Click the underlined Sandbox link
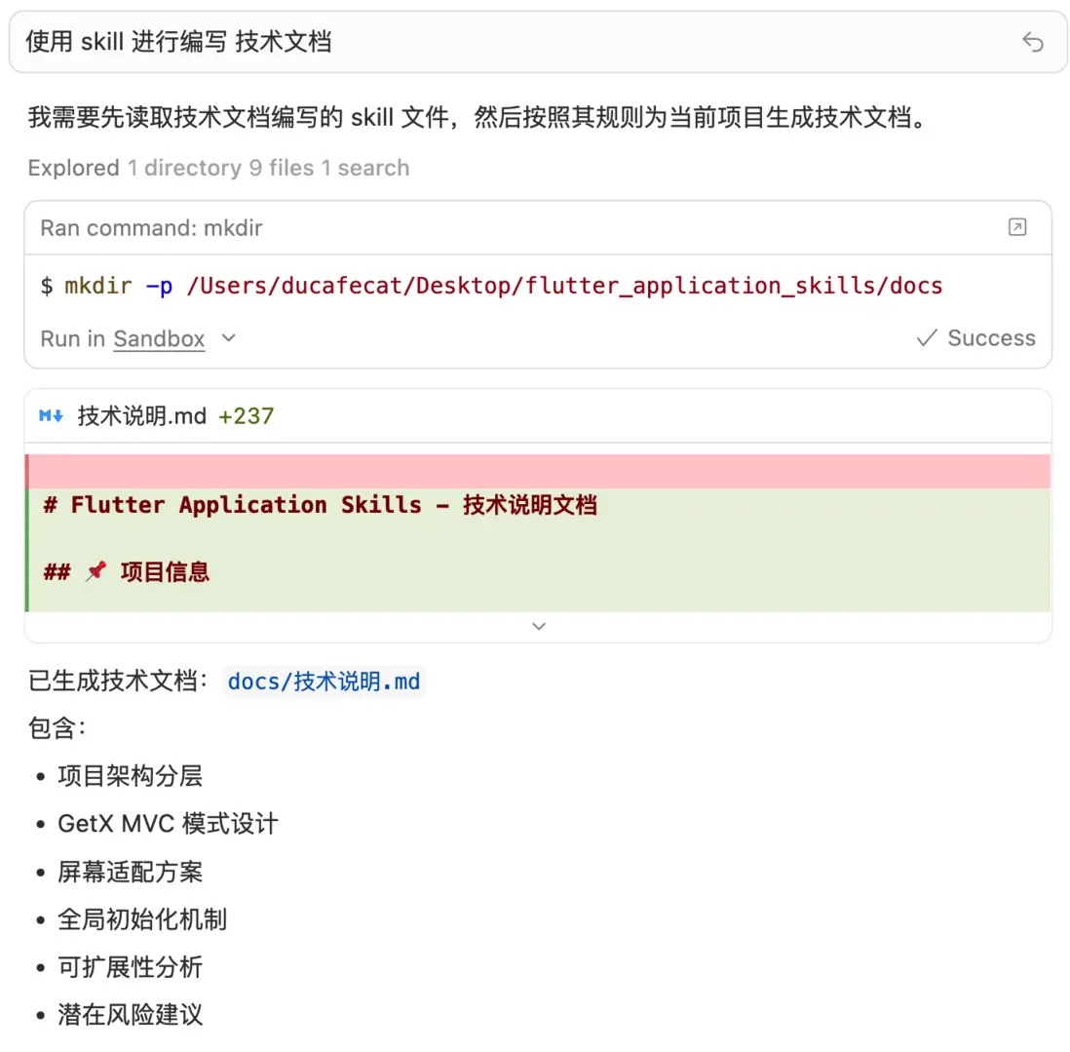This screenshot has height=1052, width=1070. point(159,339)
